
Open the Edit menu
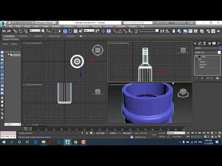click(x=10, y=26)
